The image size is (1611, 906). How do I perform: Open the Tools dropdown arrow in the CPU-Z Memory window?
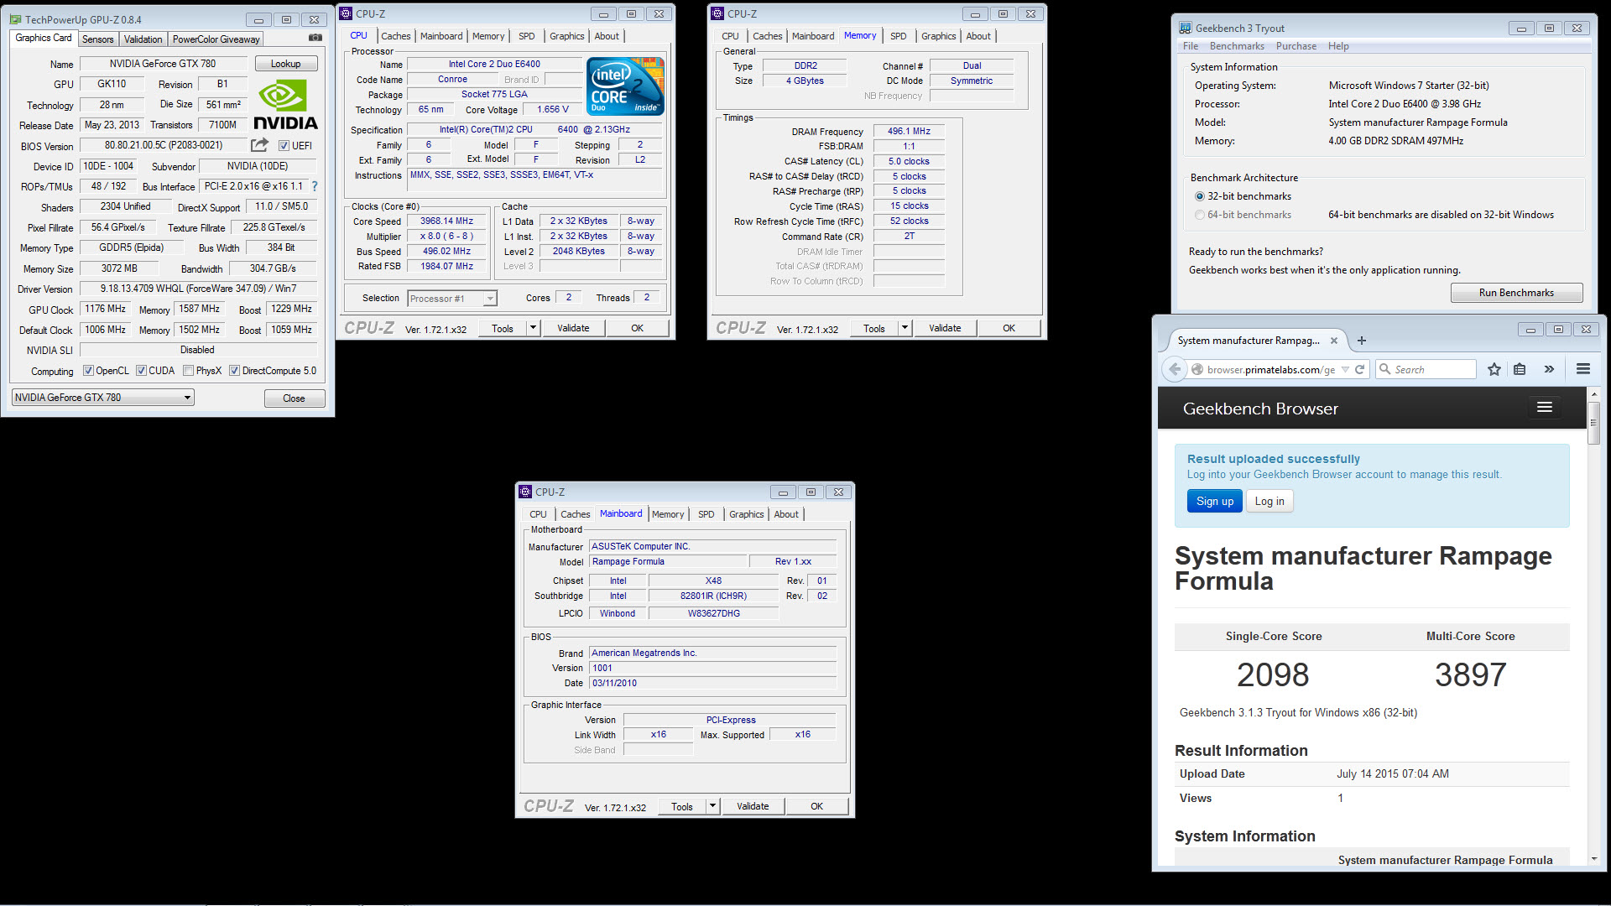point(905,328)
